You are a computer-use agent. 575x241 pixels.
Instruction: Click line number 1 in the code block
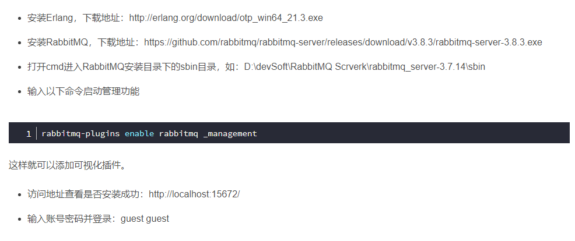pyautogui.click(x=29, y=133)
